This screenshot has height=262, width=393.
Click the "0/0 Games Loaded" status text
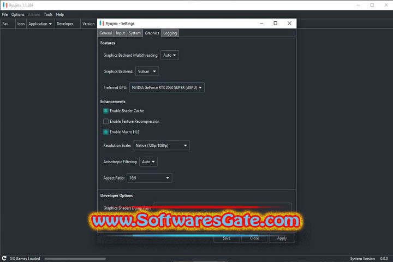pos(25,259)
